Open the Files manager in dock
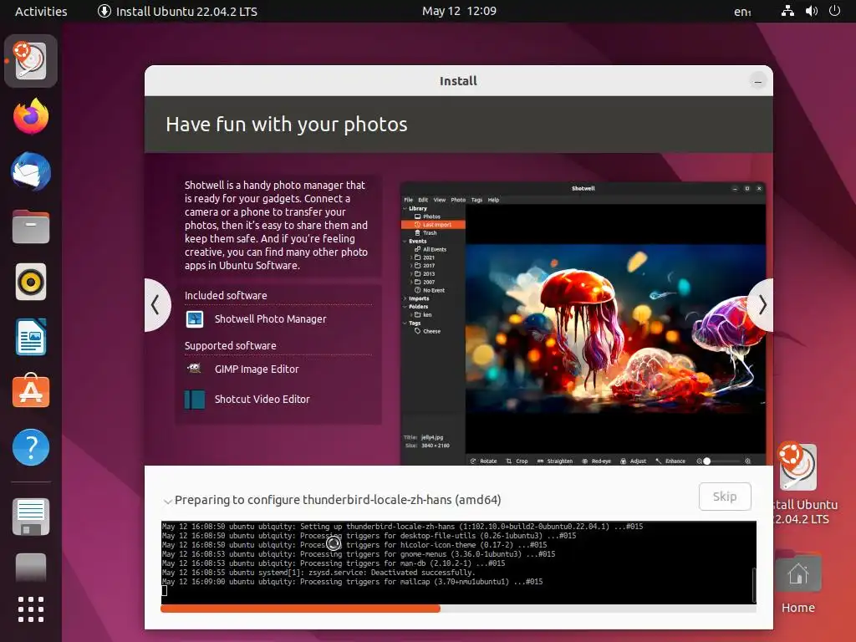 [31, 227]
